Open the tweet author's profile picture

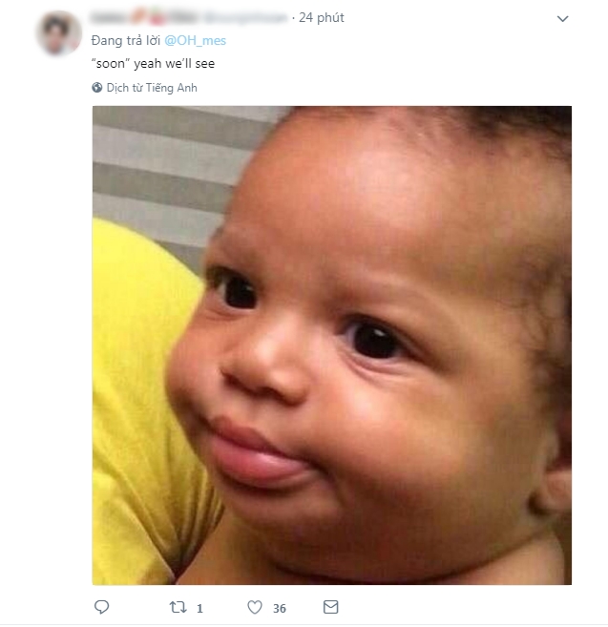click(59, 33)
